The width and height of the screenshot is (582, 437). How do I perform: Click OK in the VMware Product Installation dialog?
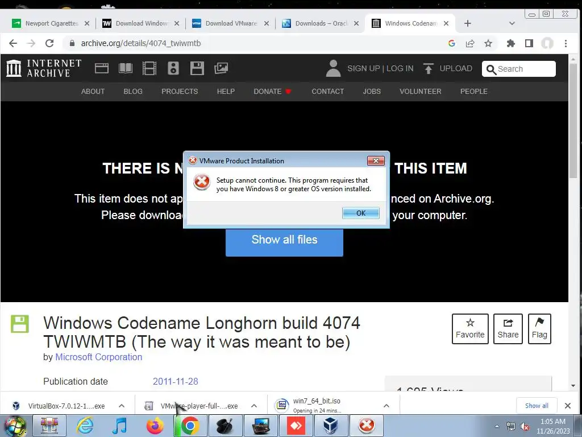click(360, 213)
